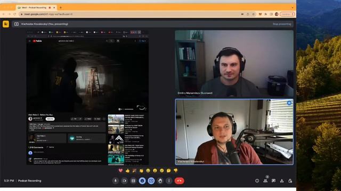Mute the microphone in Meet
This screenshot has width=341, height=191.
pyautogui.click(x=116, y=180)
